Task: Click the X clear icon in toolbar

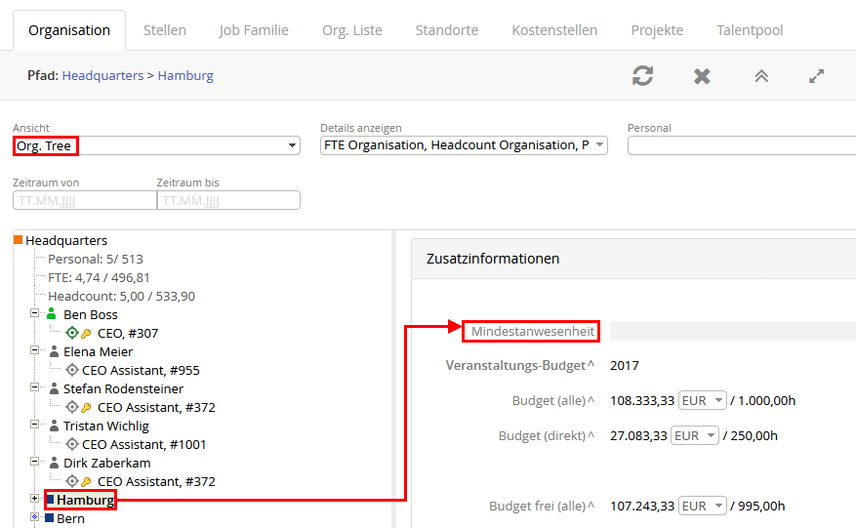Action: pyautogui.click(x=702, y=76)
